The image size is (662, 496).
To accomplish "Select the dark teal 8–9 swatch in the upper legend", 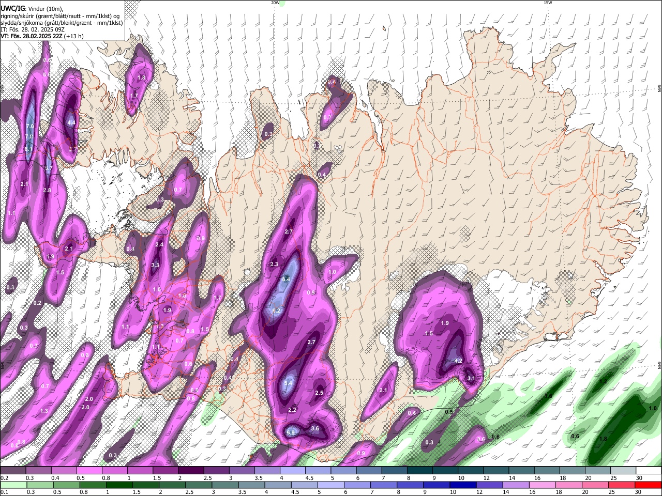I will click(x=420, y=471).
